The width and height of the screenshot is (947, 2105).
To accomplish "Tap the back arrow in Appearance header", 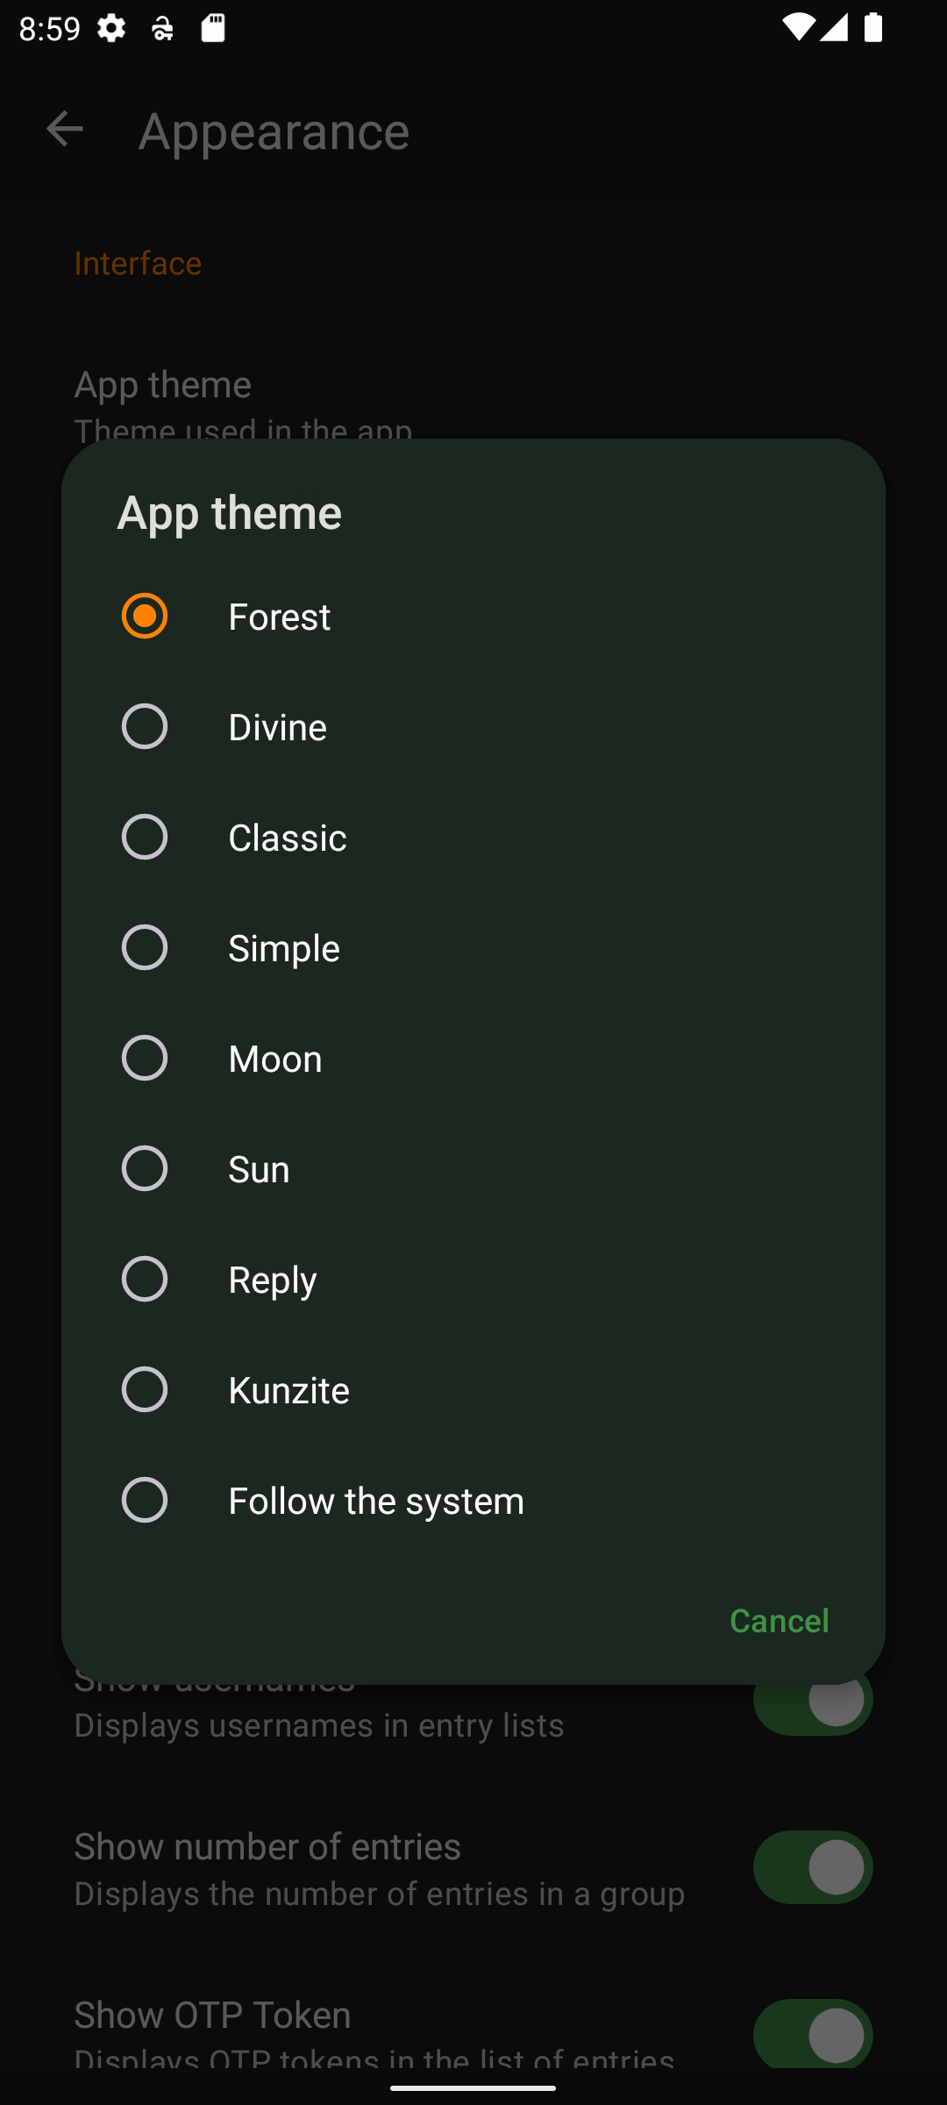I will (64, 130).
